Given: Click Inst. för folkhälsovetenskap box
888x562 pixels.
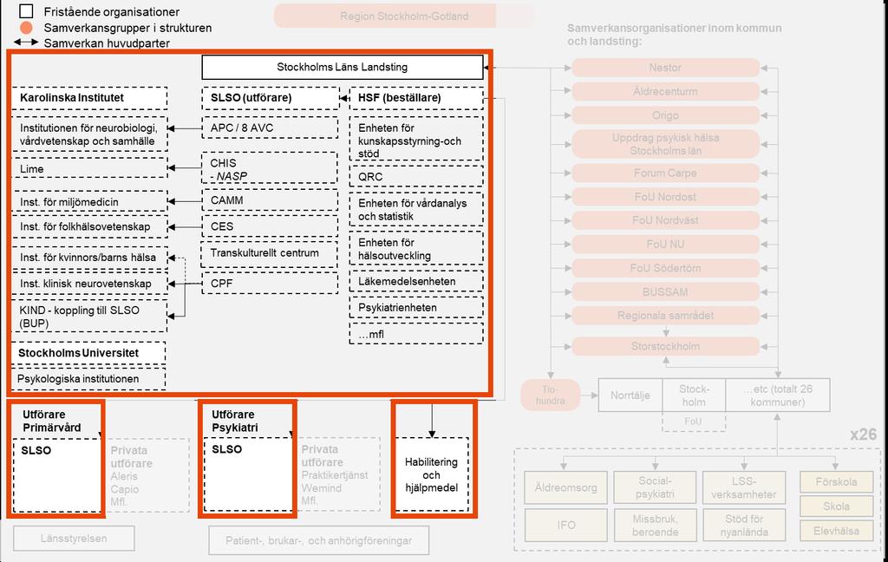Looking at the screenshot, I should pyautogui.click(x=89, y=226).
